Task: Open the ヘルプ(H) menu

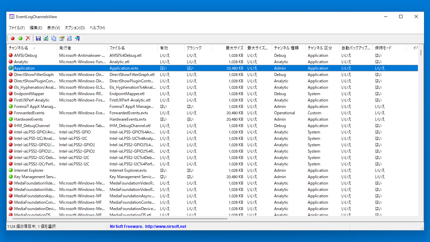Action: pos(97,28)
